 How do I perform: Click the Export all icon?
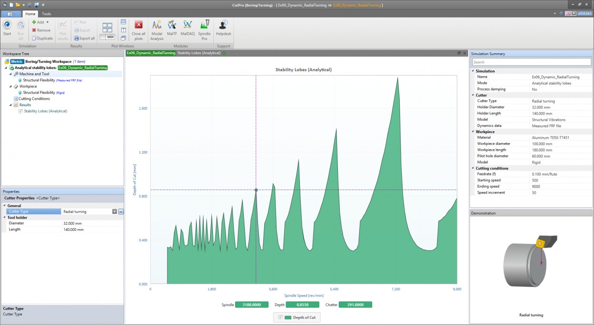pos(84,38)
